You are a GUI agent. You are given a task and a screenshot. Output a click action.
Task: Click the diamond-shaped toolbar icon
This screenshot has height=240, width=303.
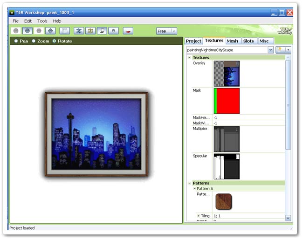point(50,31)
